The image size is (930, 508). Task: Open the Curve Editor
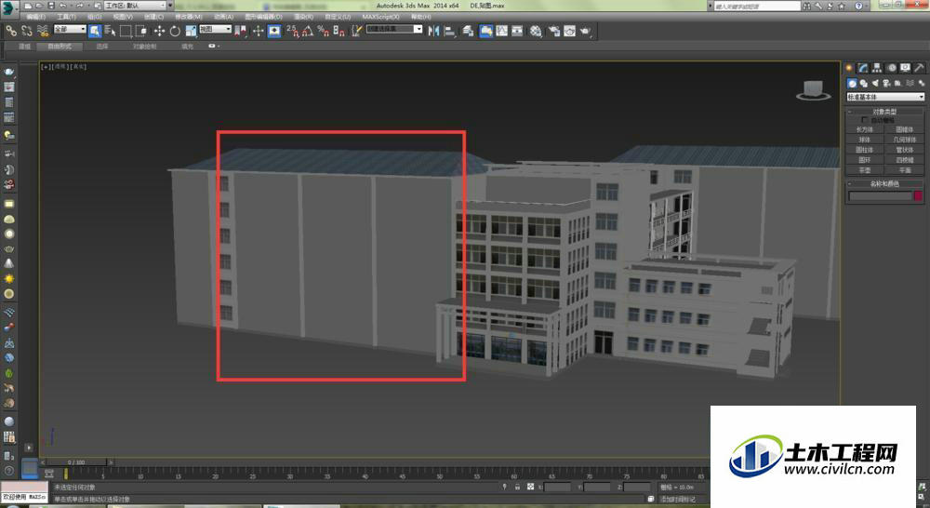pos(502,31)
